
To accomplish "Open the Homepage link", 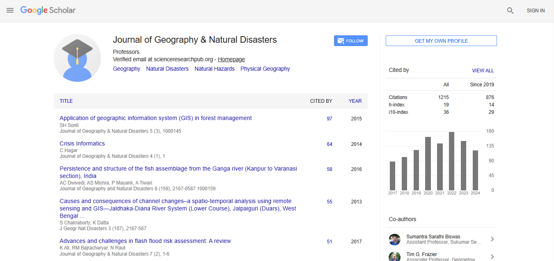I will pos(231,59).
